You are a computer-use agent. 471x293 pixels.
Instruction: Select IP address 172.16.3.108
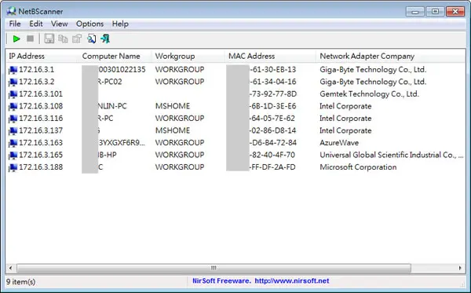coord(41,106)
